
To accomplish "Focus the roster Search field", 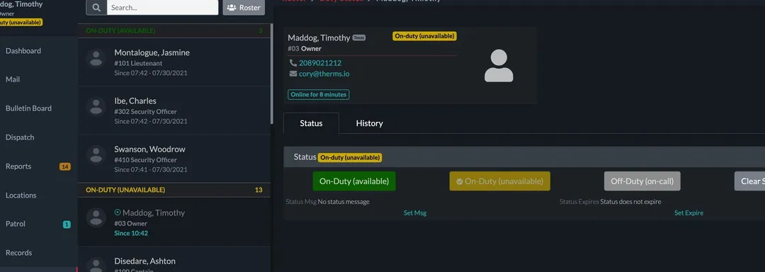I will coord(162,8).
